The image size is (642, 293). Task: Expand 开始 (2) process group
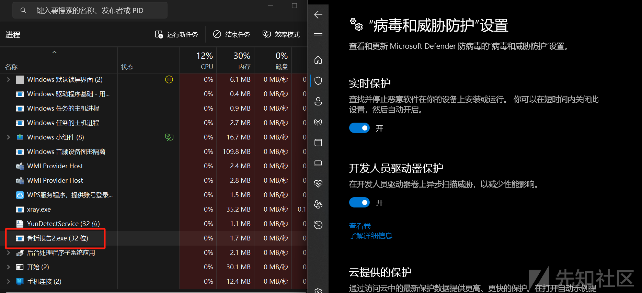(x=8, y=267)
